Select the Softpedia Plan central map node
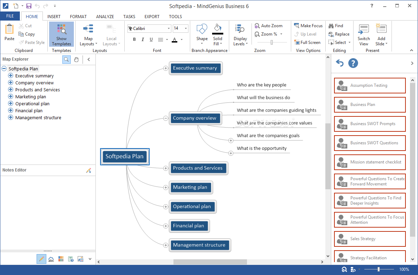This screenshot has width=418, height=275. click(124, 156)
